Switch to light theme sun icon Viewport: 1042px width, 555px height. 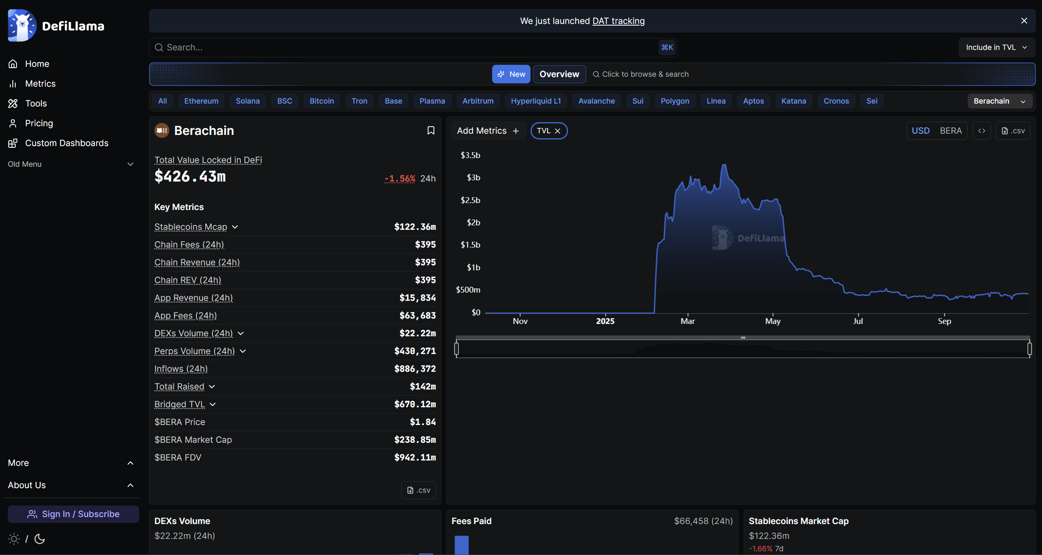[x=14, y=538]
